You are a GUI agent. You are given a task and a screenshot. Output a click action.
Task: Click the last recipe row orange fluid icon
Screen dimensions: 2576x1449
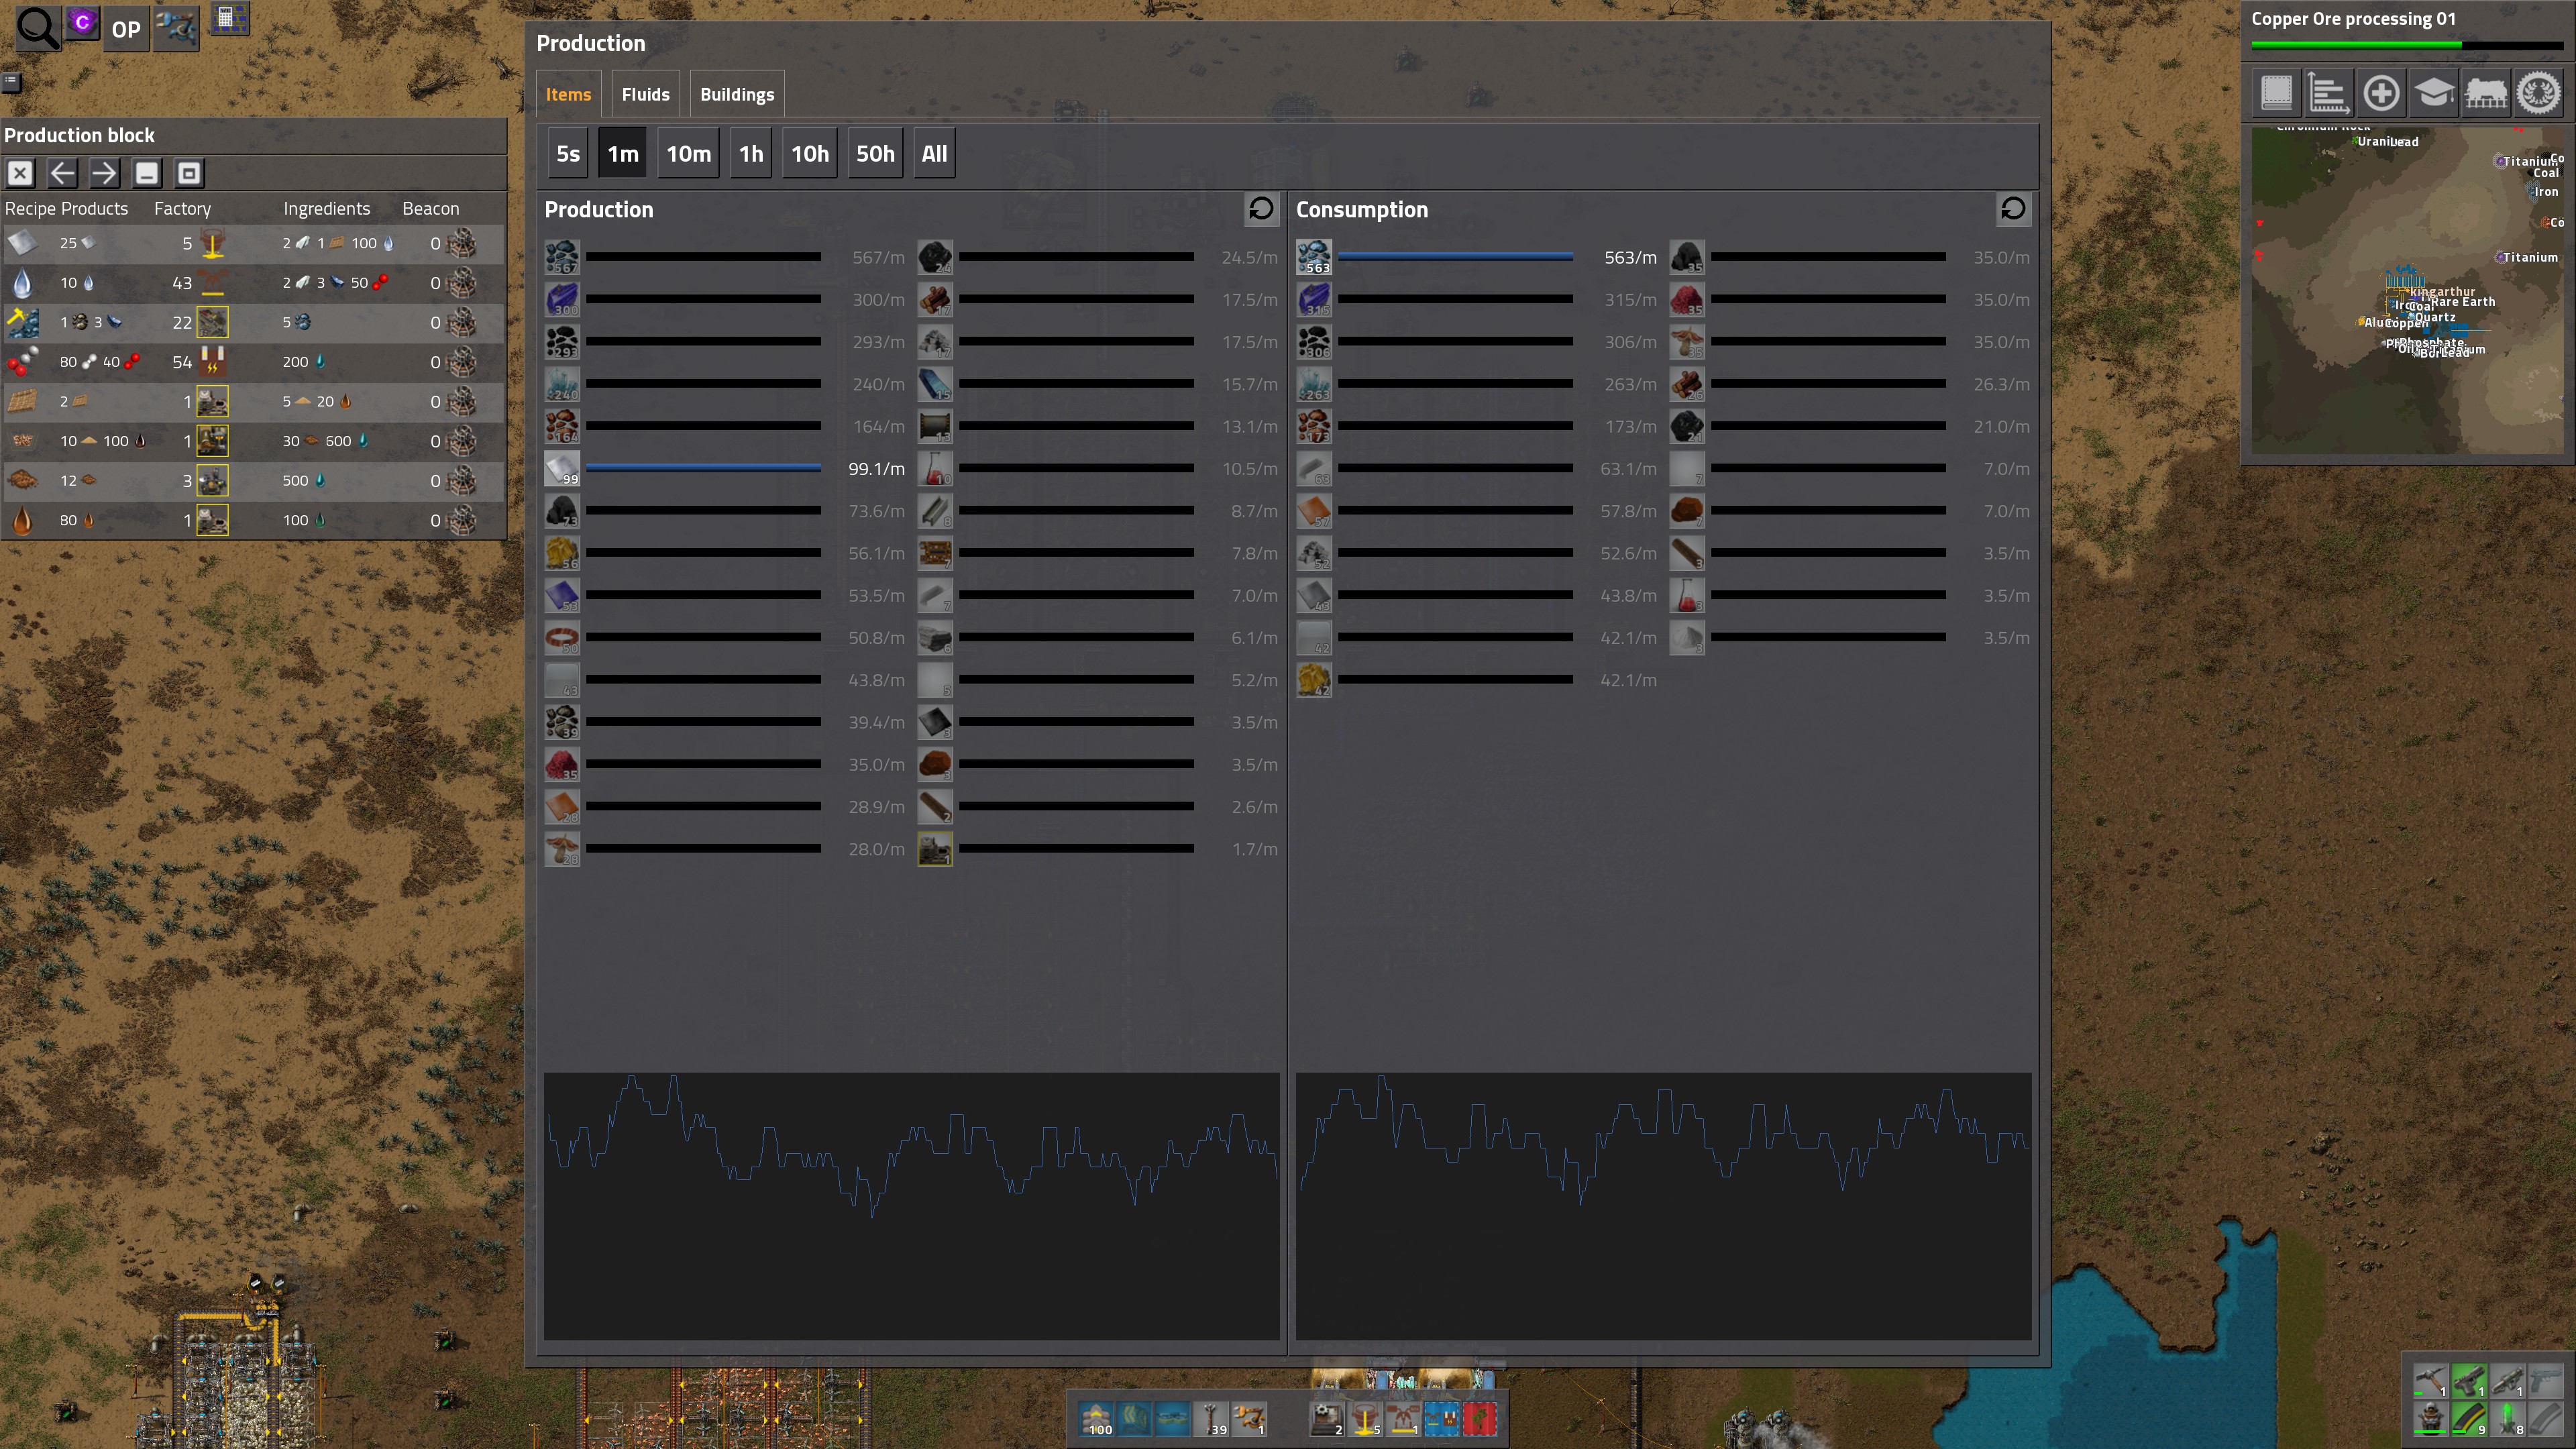pos(22,520)
